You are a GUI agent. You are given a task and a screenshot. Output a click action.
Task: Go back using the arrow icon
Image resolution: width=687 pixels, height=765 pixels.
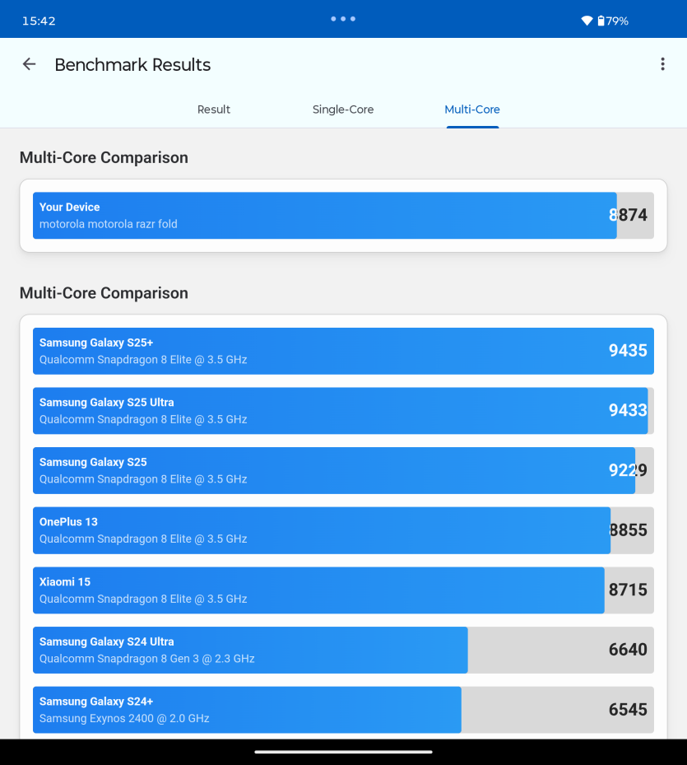(x=30, y=64)
